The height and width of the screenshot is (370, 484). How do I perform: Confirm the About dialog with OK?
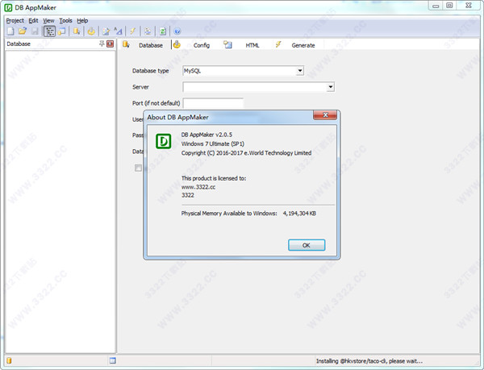tap(307, 245)
